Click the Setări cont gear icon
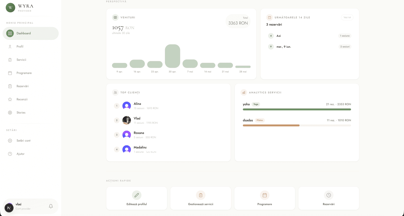Image resolution: width=404 pixels, height=216 pixels. click(10, 141)
